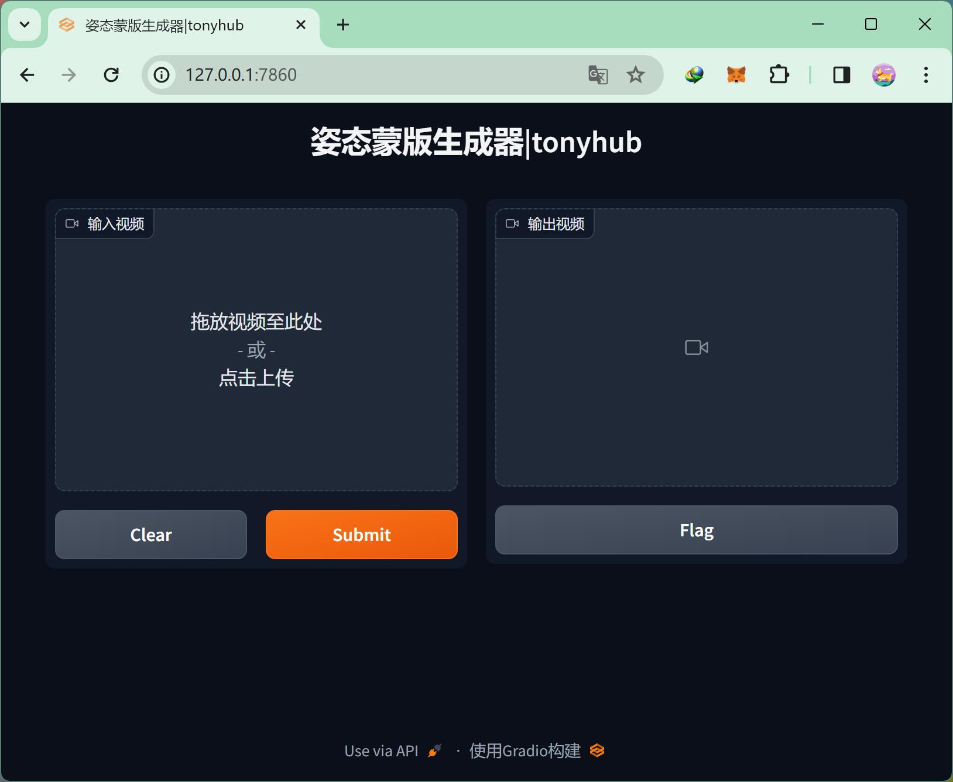Click 点击上传 to upload a video
This screenshot has height=782, width=953.
[x=256, y=378]
